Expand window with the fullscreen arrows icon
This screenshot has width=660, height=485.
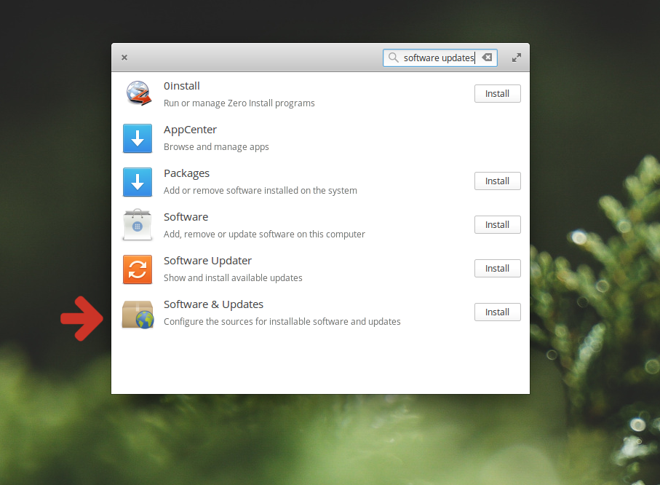[517, 58]
